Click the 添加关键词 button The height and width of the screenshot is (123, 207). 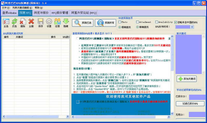pos(187,79)
